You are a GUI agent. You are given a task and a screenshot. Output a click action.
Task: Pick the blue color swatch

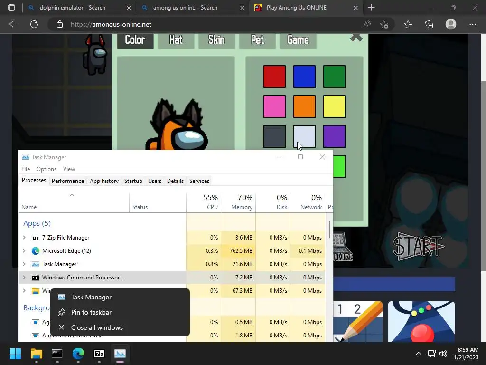[304, 77]
